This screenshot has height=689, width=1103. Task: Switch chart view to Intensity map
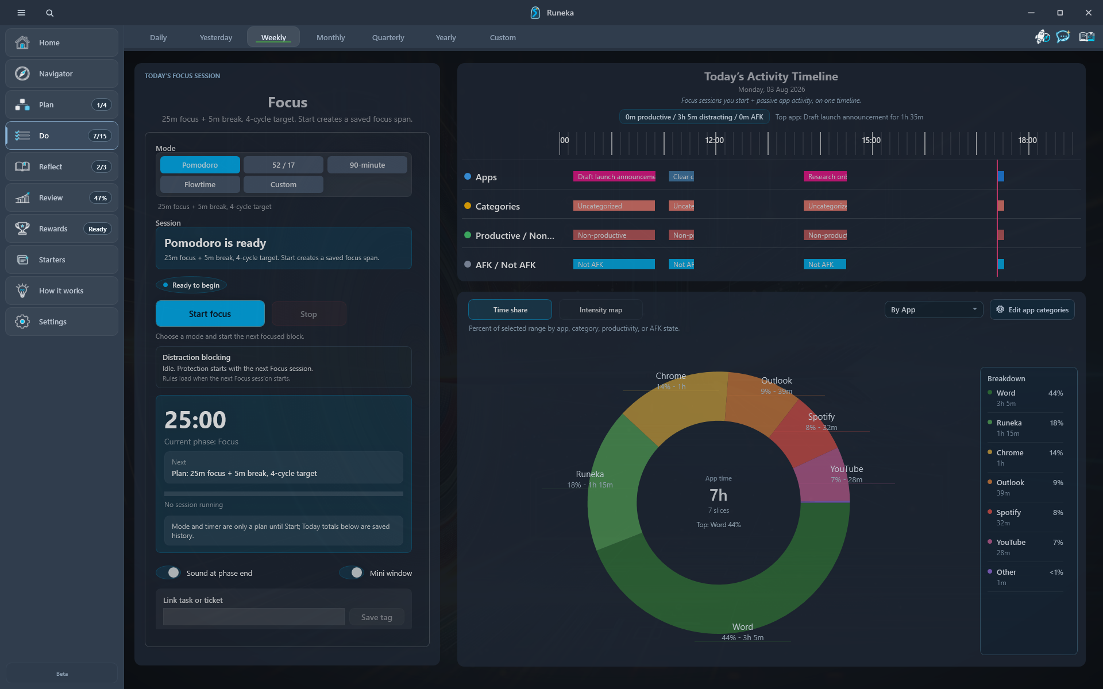tap(600, 309)
